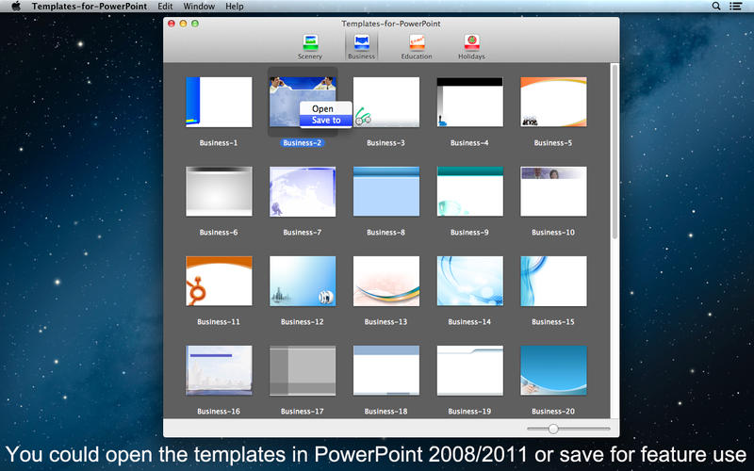Image resolution: width=754 pixels, height=471 pixels.
Task: Pick the Business-7 template thumbnail
Action: pos(303,191)
